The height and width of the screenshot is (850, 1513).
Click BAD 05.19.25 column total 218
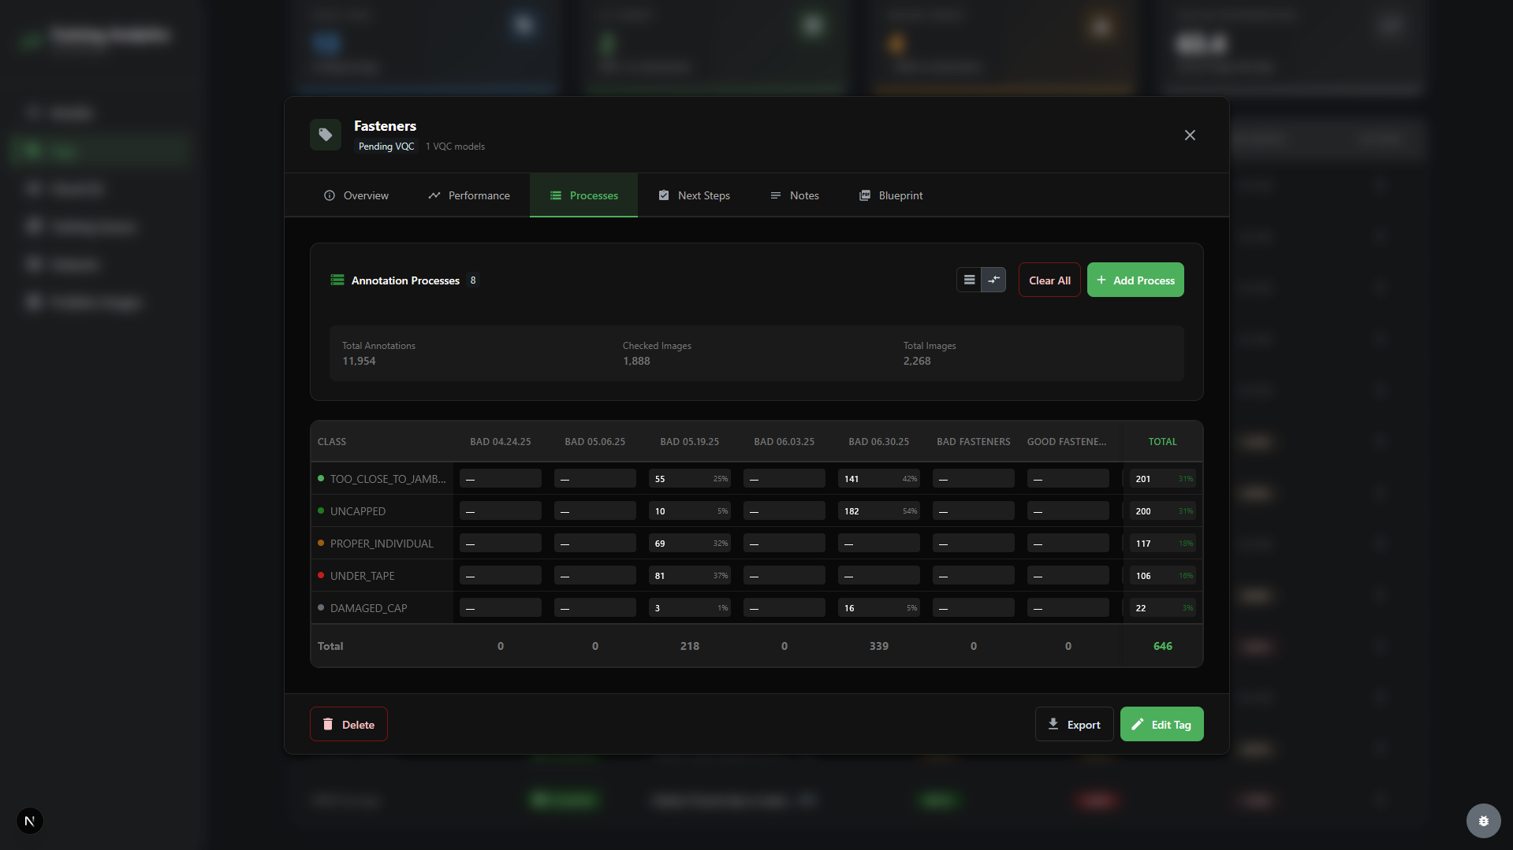coord(690,646)
